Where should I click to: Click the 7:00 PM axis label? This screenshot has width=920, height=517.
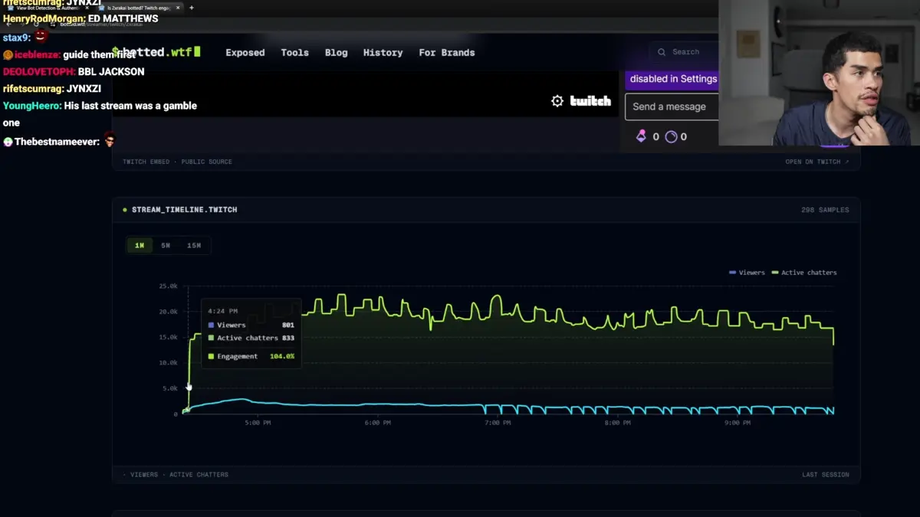click(x=498, y=423)
